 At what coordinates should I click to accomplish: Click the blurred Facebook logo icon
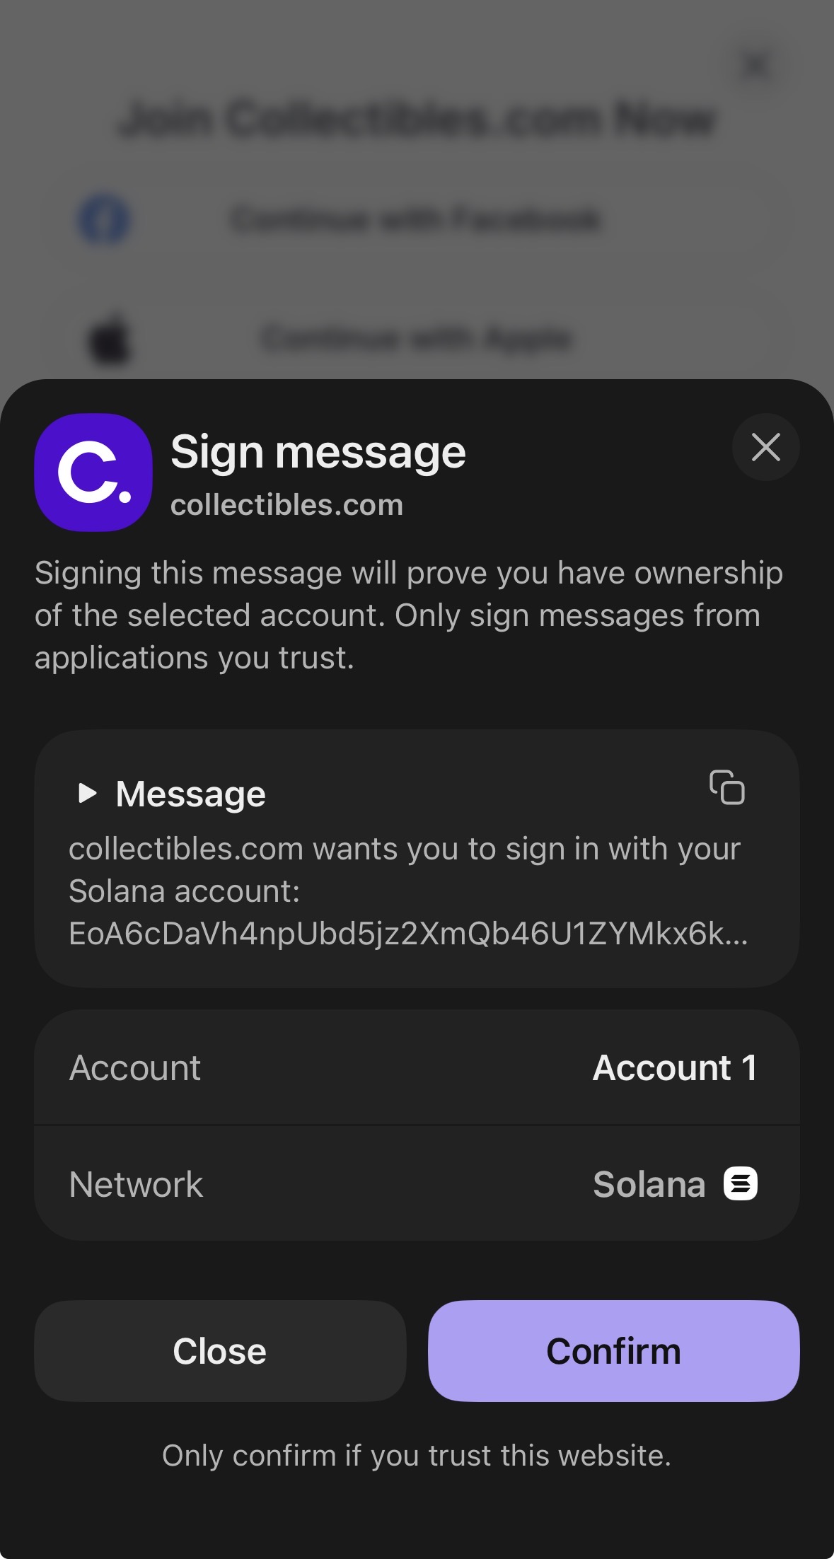click(x=103, y=219)
